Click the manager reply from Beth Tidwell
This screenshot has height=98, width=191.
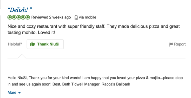coord(95,81)
